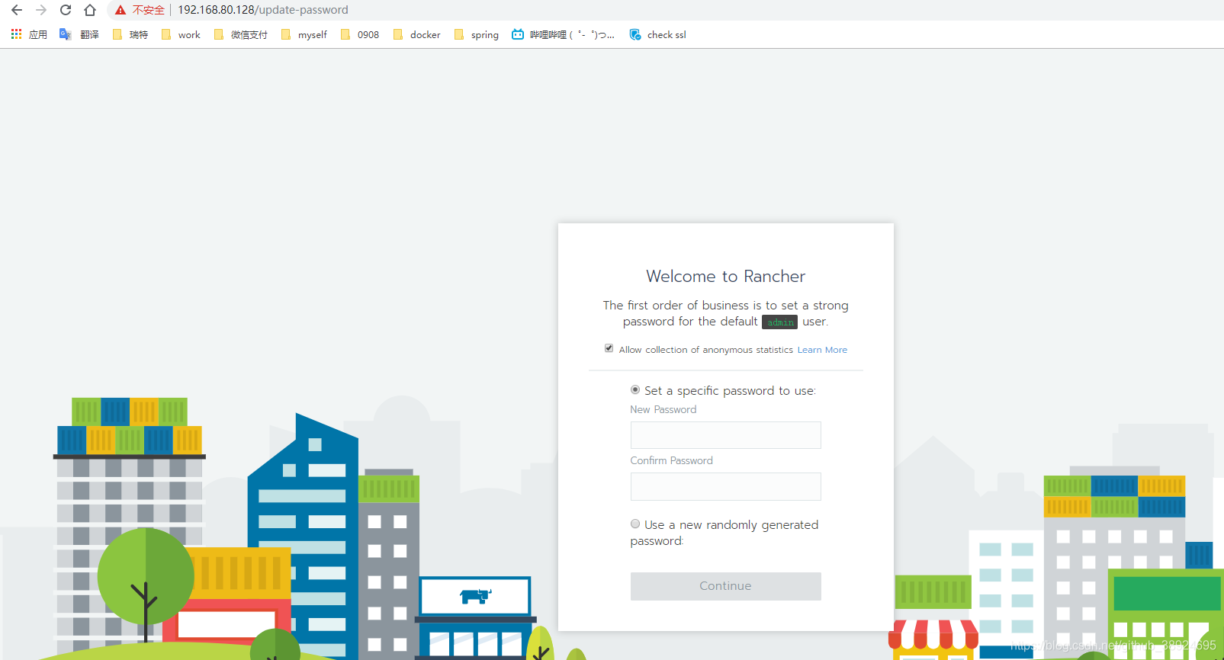Open the check ssl bookmark
The image size is (1224, 660).
(x=657, y=34)
